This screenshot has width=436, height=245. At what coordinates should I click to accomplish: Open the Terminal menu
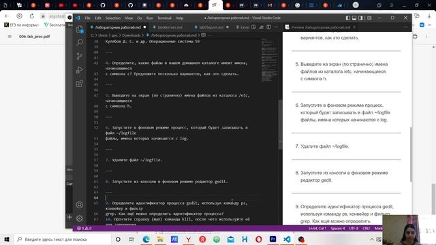164,18
